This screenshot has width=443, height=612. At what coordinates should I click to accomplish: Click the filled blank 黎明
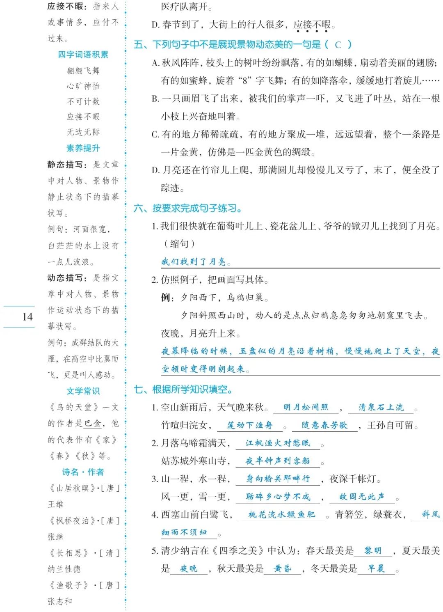pos(373,550)
